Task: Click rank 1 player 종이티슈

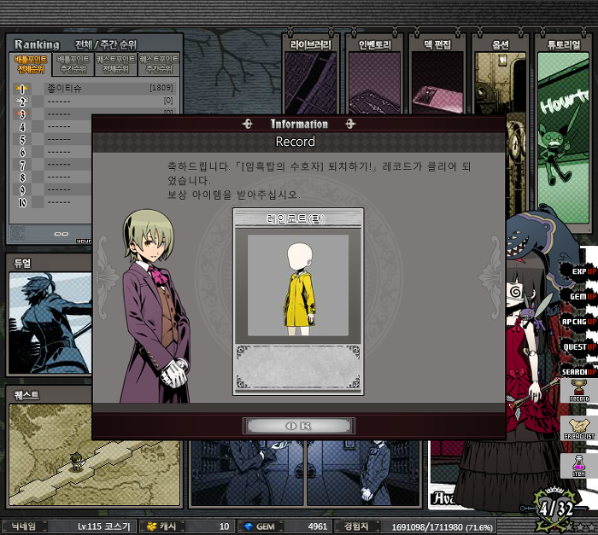Action: [x=64, y=89]
